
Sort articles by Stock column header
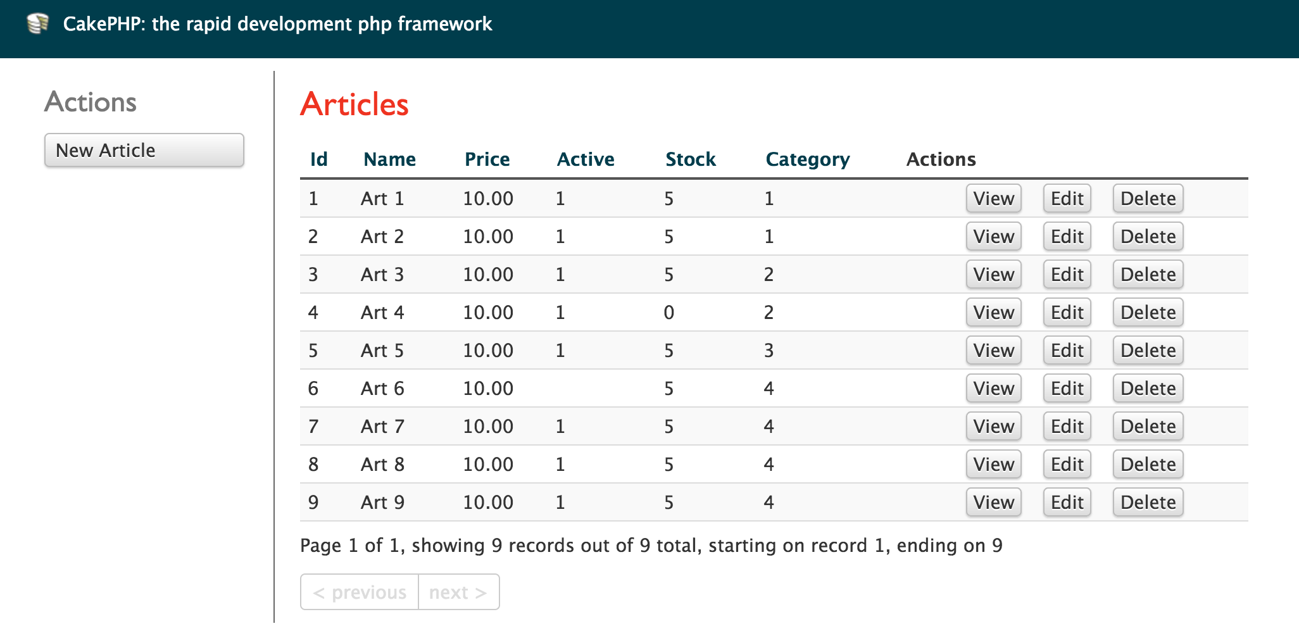click(x=691, y=159)
